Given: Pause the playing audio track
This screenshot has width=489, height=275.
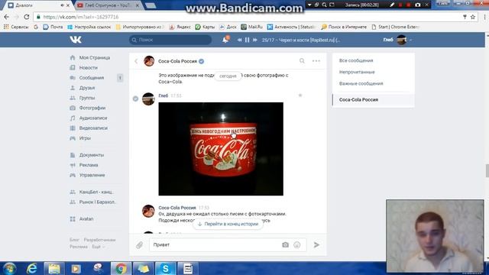Looking at the screenshot, I should pyautogui.click(x=247, y=40).
